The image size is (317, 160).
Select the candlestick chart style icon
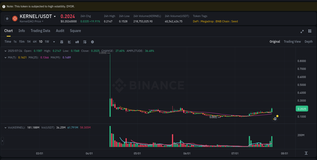[x=77, y=42]
